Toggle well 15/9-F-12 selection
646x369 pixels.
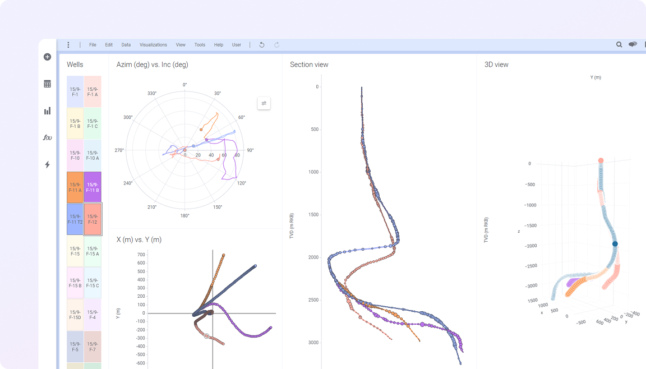[93, 219]
